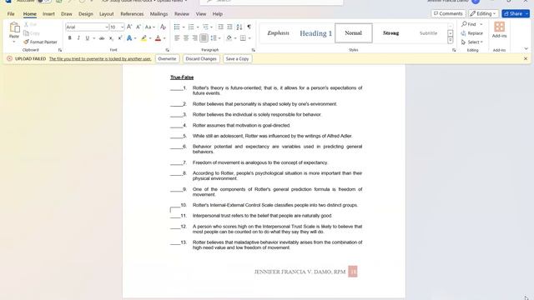This screenshot has width=534, height=300.
Task: Click the Decrease Indent icon
Action: click(220, 27)
